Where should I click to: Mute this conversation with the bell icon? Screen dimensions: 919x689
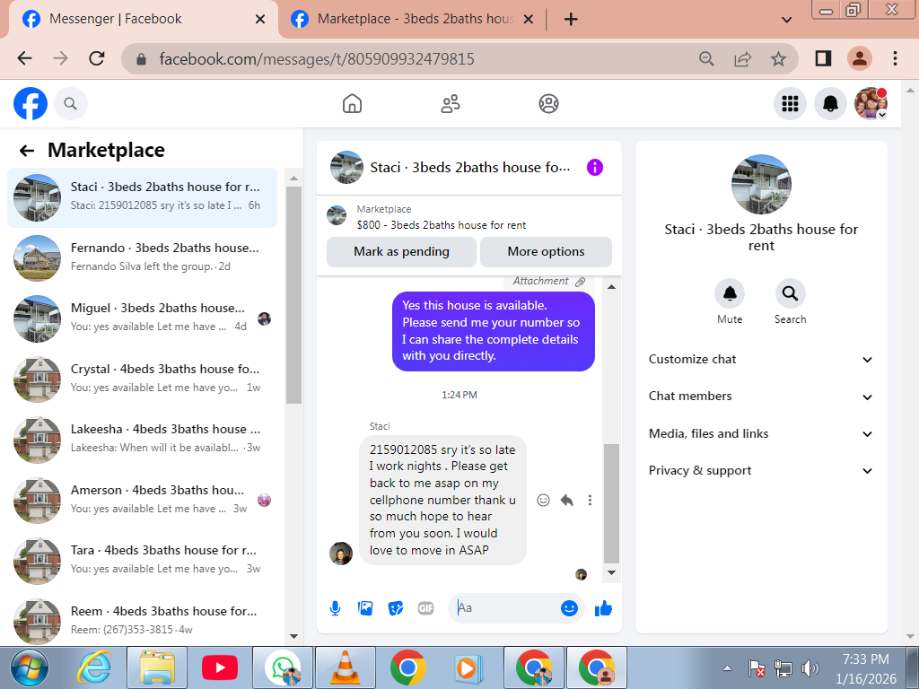[730, 293]
